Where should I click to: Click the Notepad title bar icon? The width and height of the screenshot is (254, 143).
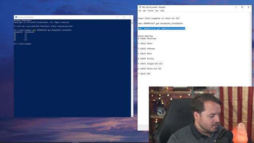point(140,7)
